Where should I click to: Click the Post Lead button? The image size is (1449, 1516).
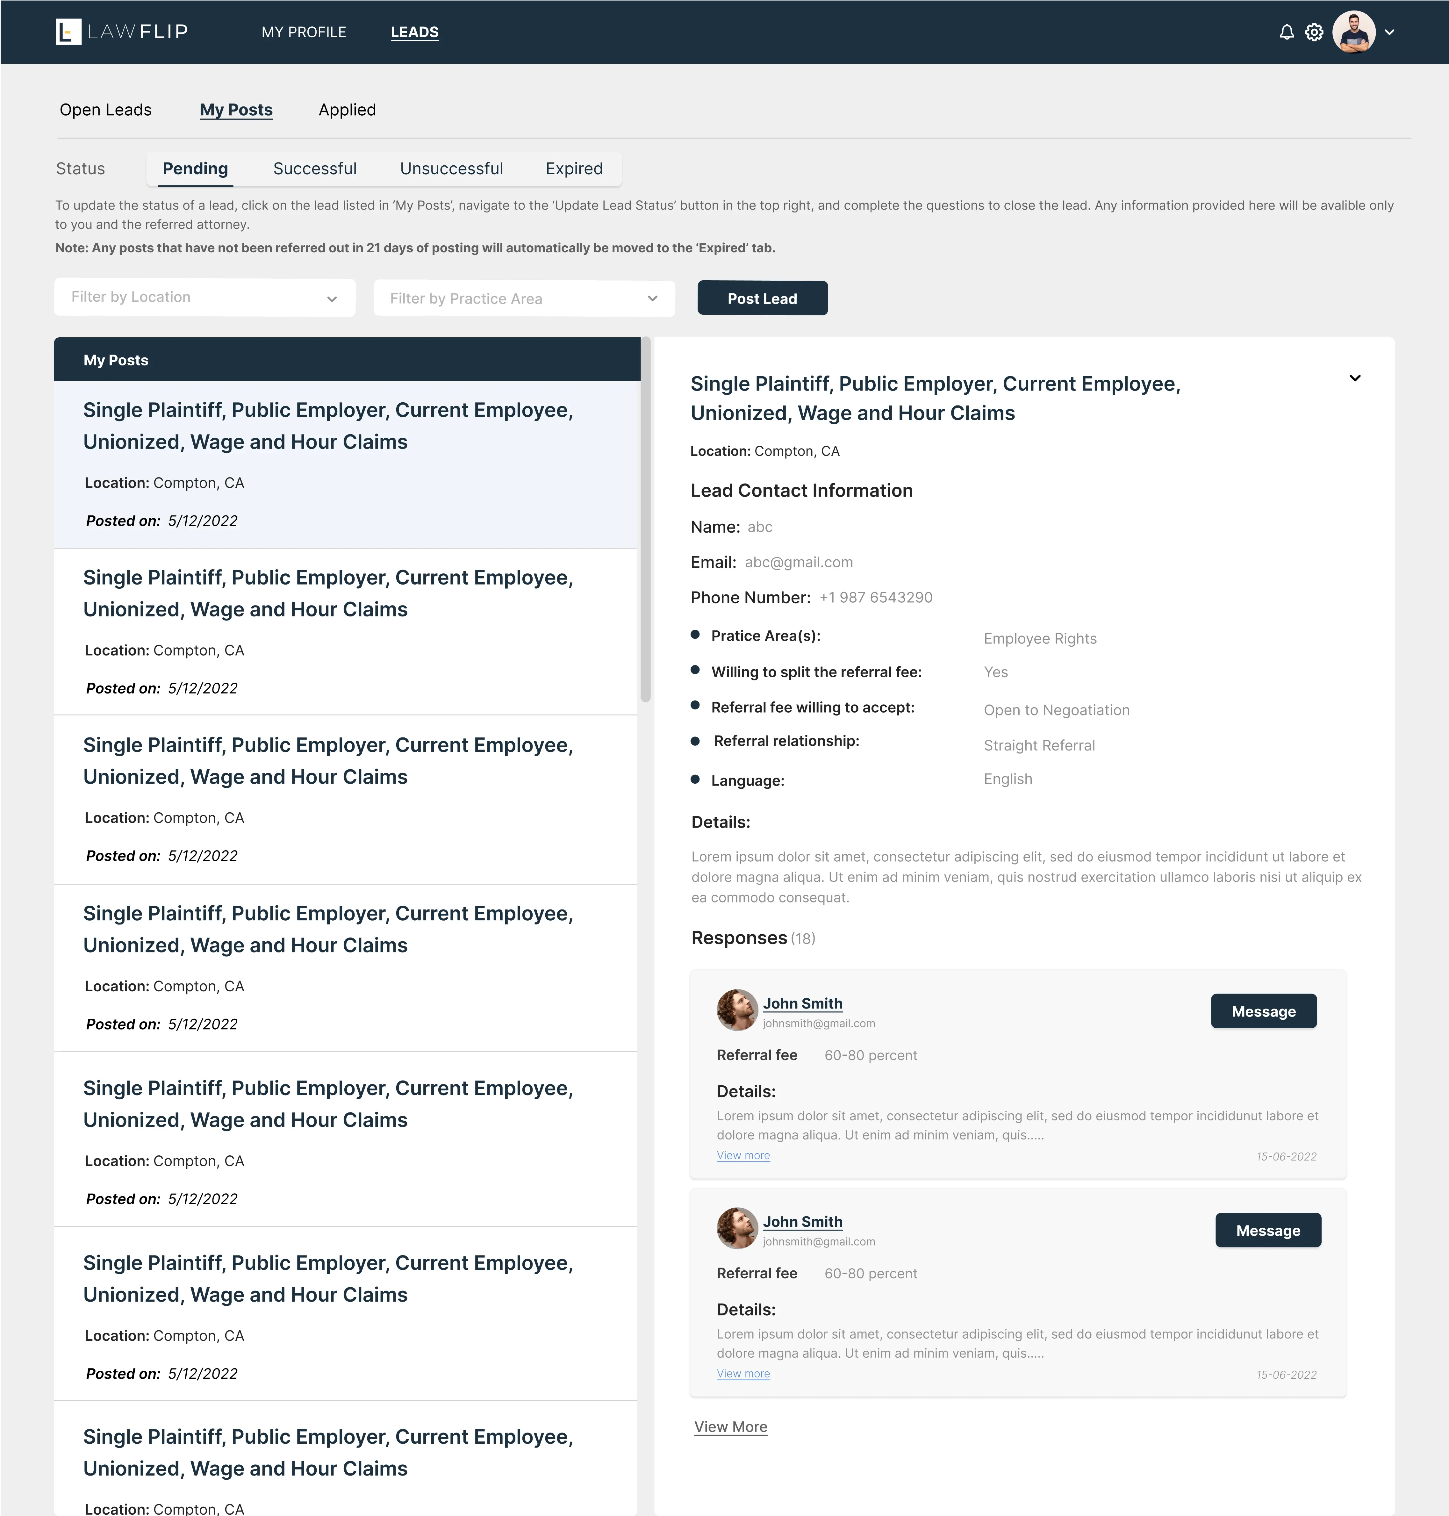762,298
